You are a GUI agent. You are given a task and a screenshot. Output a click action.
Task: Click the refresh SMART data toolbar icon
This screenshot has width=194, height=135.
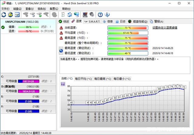click(4, 15)
